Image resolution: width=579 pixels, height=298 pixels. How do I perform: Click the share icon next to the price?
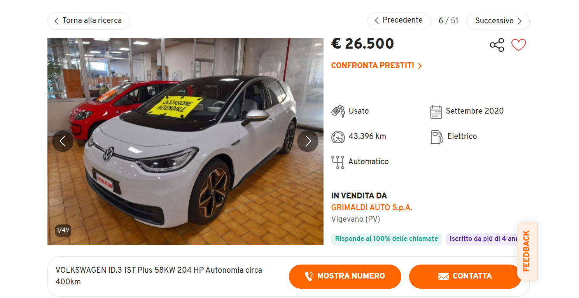pyautogui.click(x=497, y=45)
